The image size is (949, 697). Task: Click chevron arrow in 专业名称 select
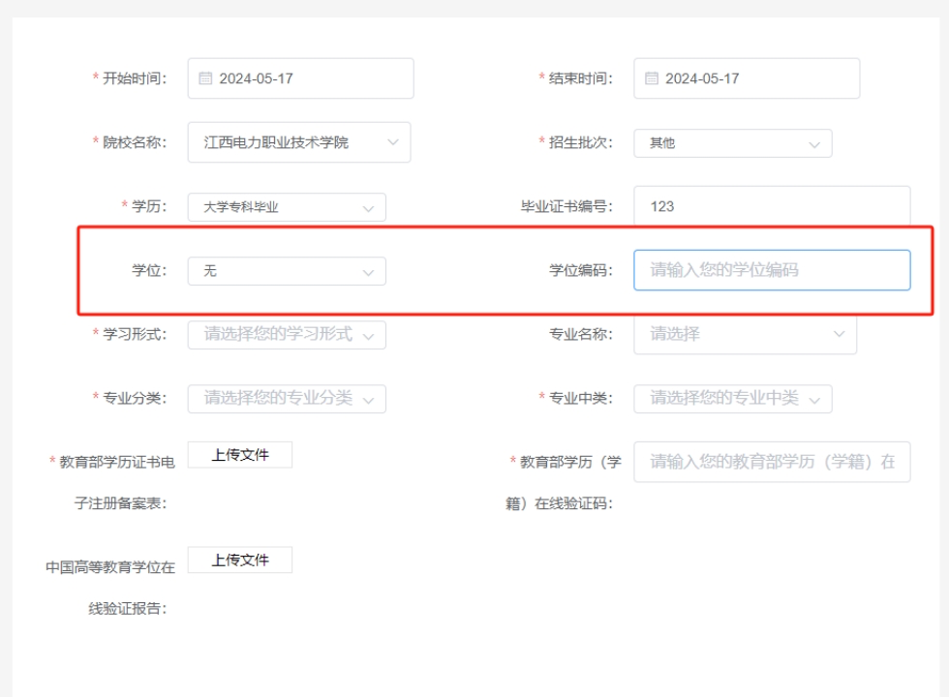[839, 334]
